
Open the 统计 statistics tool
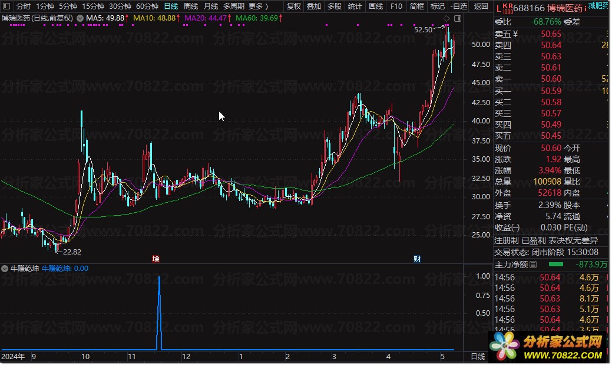point(355,6)
